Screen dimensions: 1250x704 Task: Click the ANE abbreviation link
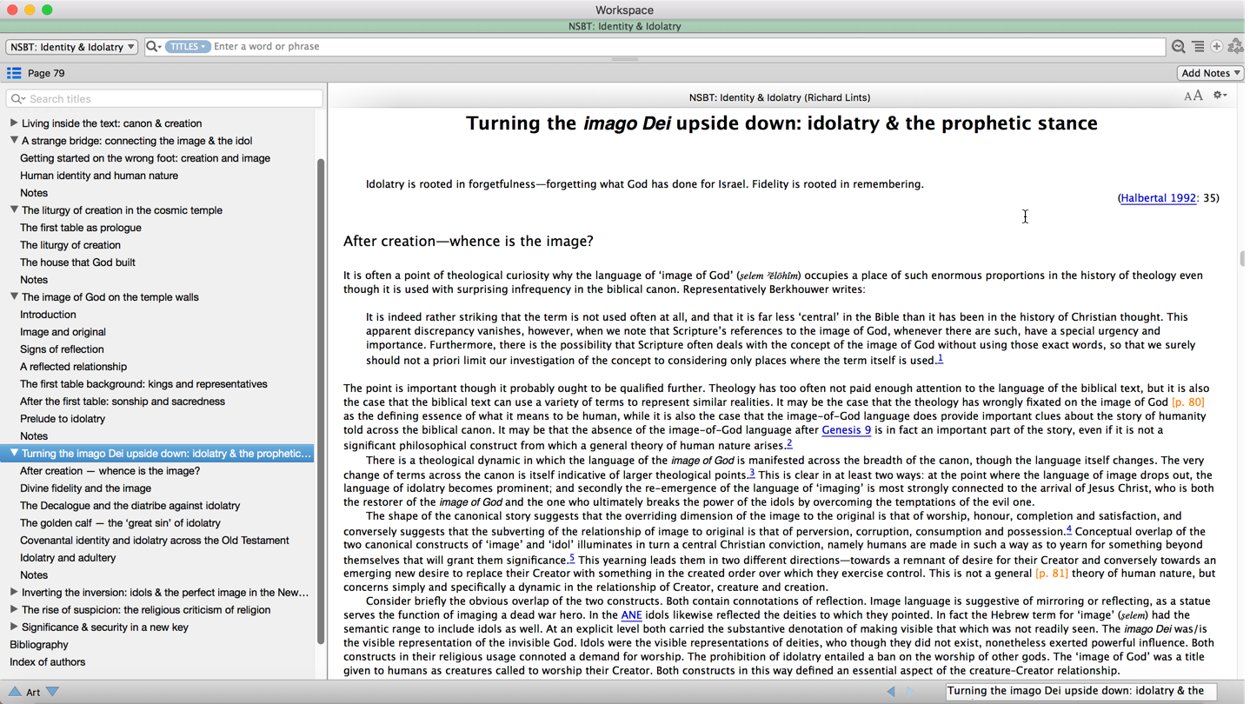coord(631,615)
